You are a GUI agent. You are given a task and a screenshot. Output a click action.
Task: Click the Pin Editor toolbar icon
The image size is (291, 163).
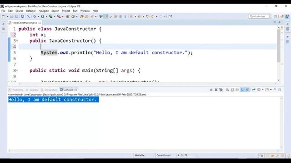170,16
